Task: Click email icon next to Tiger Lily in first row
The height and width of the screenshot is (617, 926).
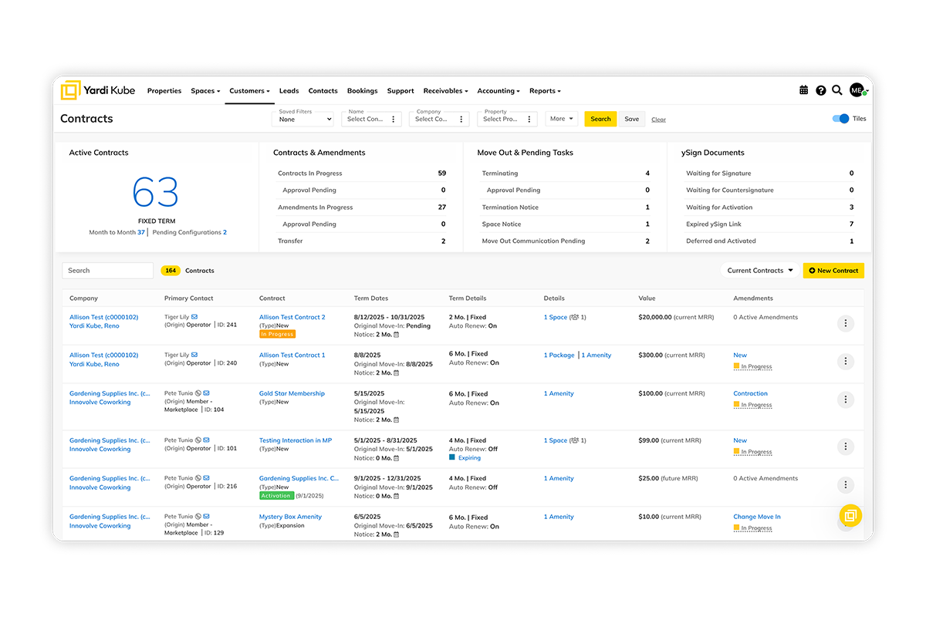Action: (194, 317)
